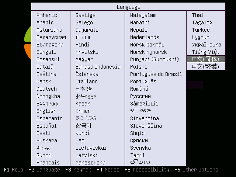Image resolution: width=236 pixels, height=177 pixels.
Task: Choose Deutsch as the language
Action: [x=46, y=89]
